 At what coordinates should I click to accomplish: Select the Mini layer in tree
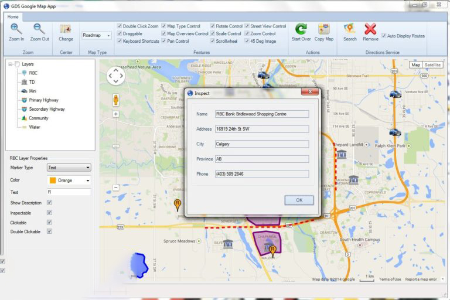[x=32, y=91]
